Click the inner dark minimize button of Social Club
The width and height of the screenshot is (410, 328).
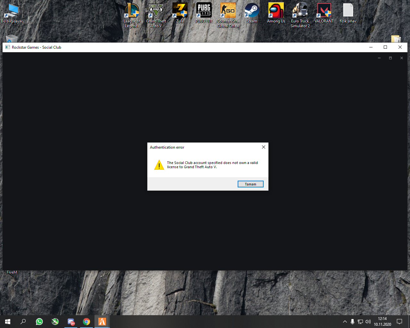coord(379,58)
